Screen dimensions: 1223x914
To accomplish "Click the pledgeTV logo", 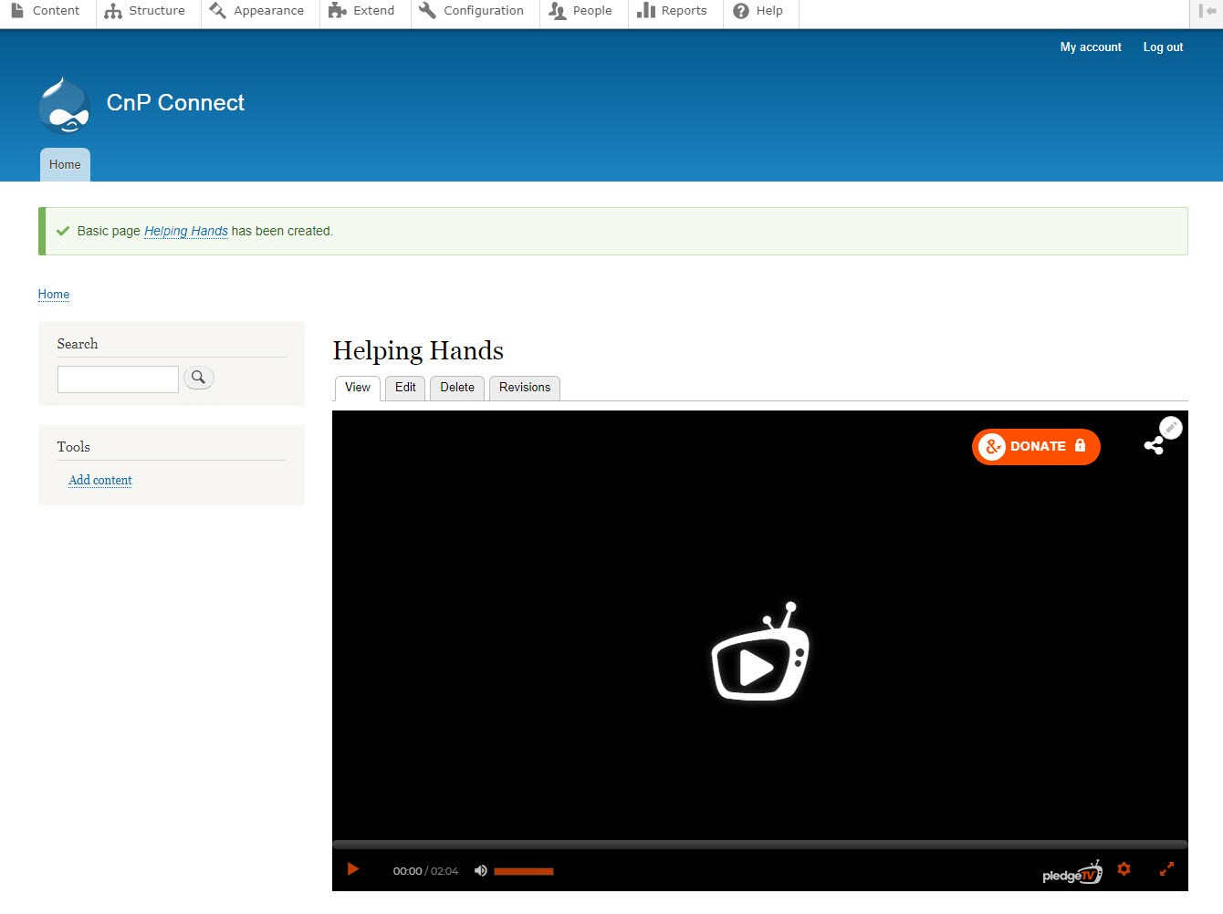I will pyautogui.click(x=1072, y=872).
